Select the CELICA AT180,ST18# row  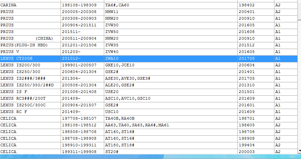pos(149,145)
